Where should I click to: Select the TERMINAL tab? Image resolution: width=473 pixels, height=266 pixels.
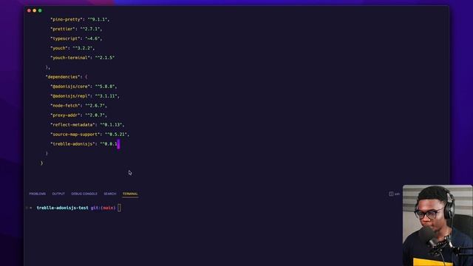(x=130, y=194)
